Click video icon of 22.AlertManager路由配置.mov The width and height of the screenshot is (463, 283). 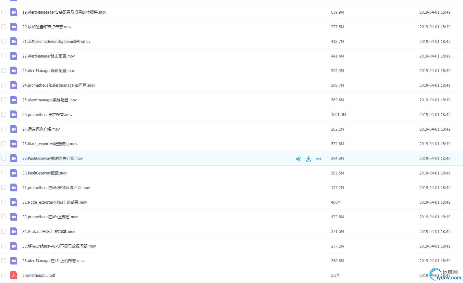(x=14, y=56)
